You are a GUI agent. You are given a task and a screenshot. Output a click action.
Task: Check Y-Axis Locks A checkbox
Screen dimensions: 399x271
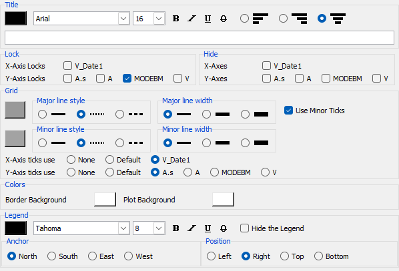tap(100, 79)
